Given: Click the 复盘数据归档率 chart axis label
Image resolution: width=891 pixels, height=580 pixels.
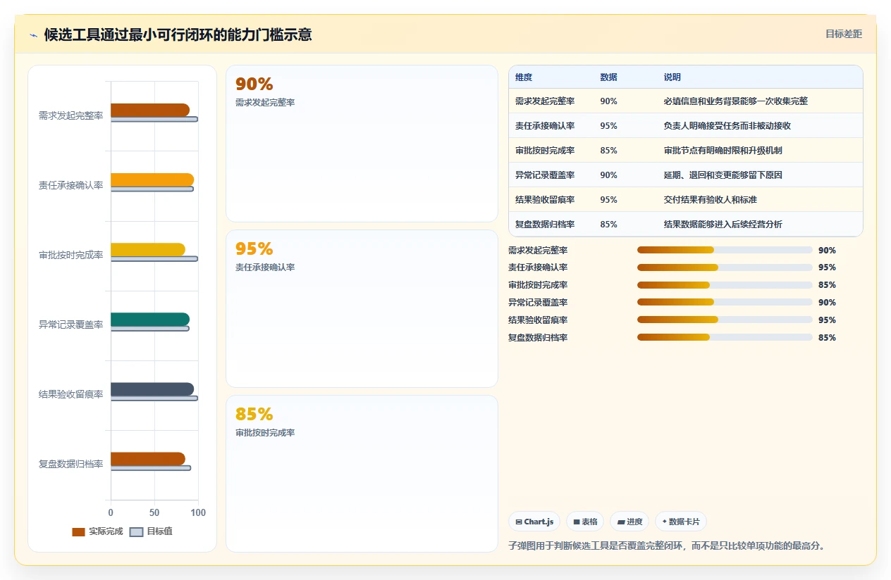Looking at the screenshot, I should tap(70, 464).
